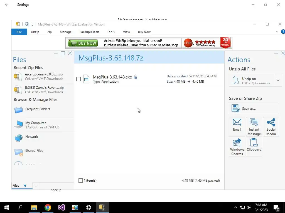The height and width of the screenshot is (213, 285).
Task: Go back in Settings window
Action: [x=7, y=4]
